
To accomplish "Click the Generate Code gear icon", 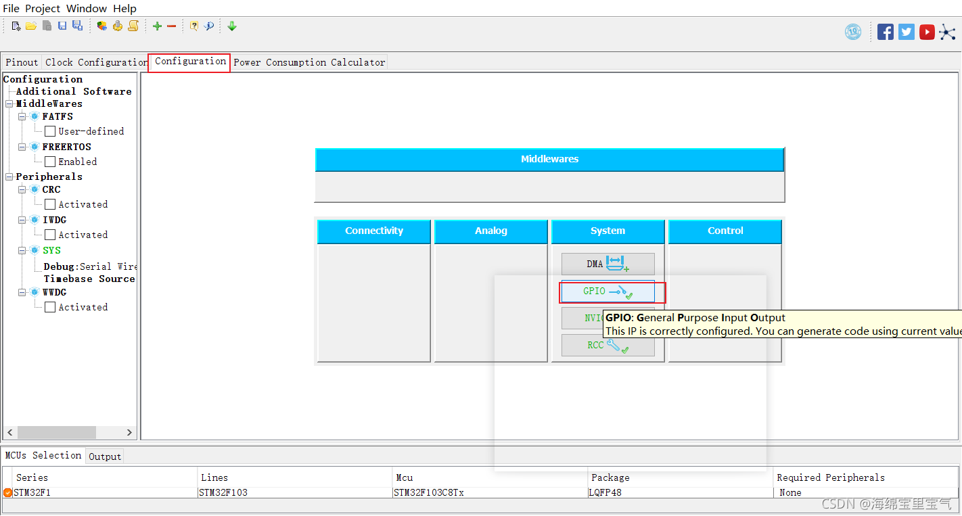I will point(118,26).
